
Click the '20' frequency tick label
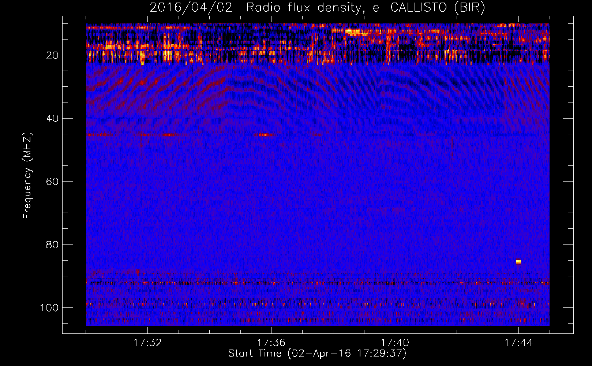tap(52, 55)
